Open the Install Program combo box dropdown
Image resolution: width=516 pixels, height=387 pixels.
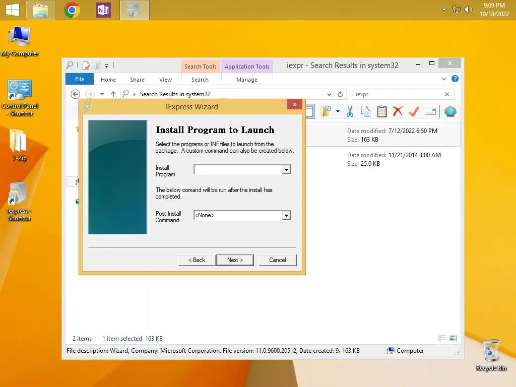click(286, 169)
